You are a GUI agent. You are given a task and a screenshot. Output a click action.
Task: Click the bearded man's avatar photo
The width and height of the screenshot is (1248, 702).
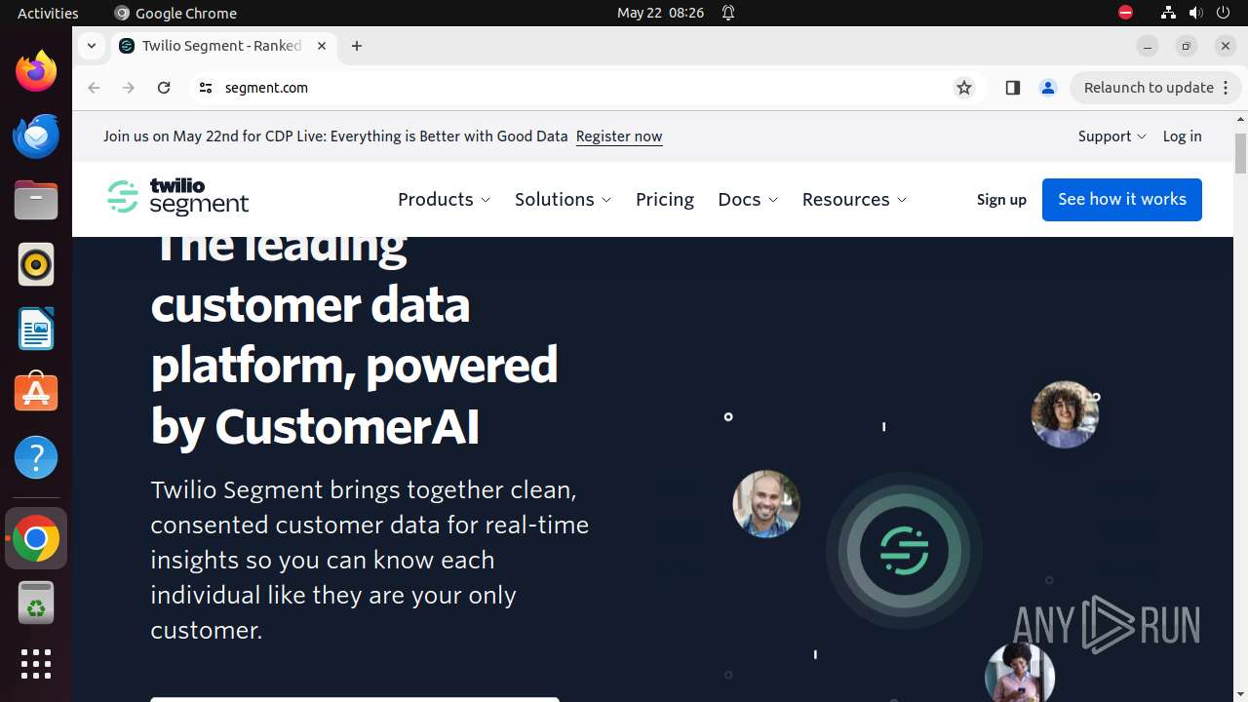[x=766, y=504]
